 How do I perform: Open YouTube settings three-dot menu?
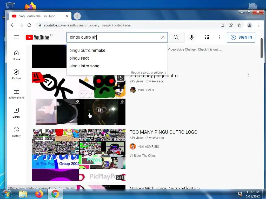220,37
